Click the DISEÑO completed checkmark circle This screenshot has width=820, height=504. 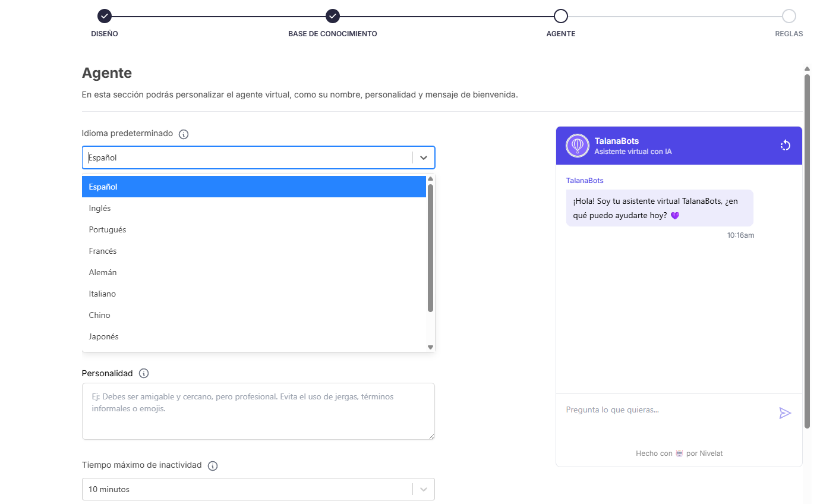[105, 17]
